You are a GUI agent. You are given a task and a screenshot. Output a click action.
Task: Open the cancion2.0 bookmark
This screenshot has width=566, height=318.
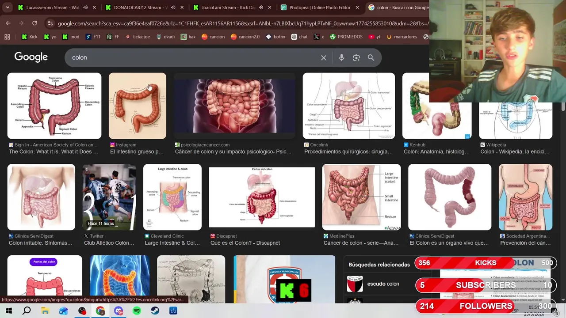245,37
